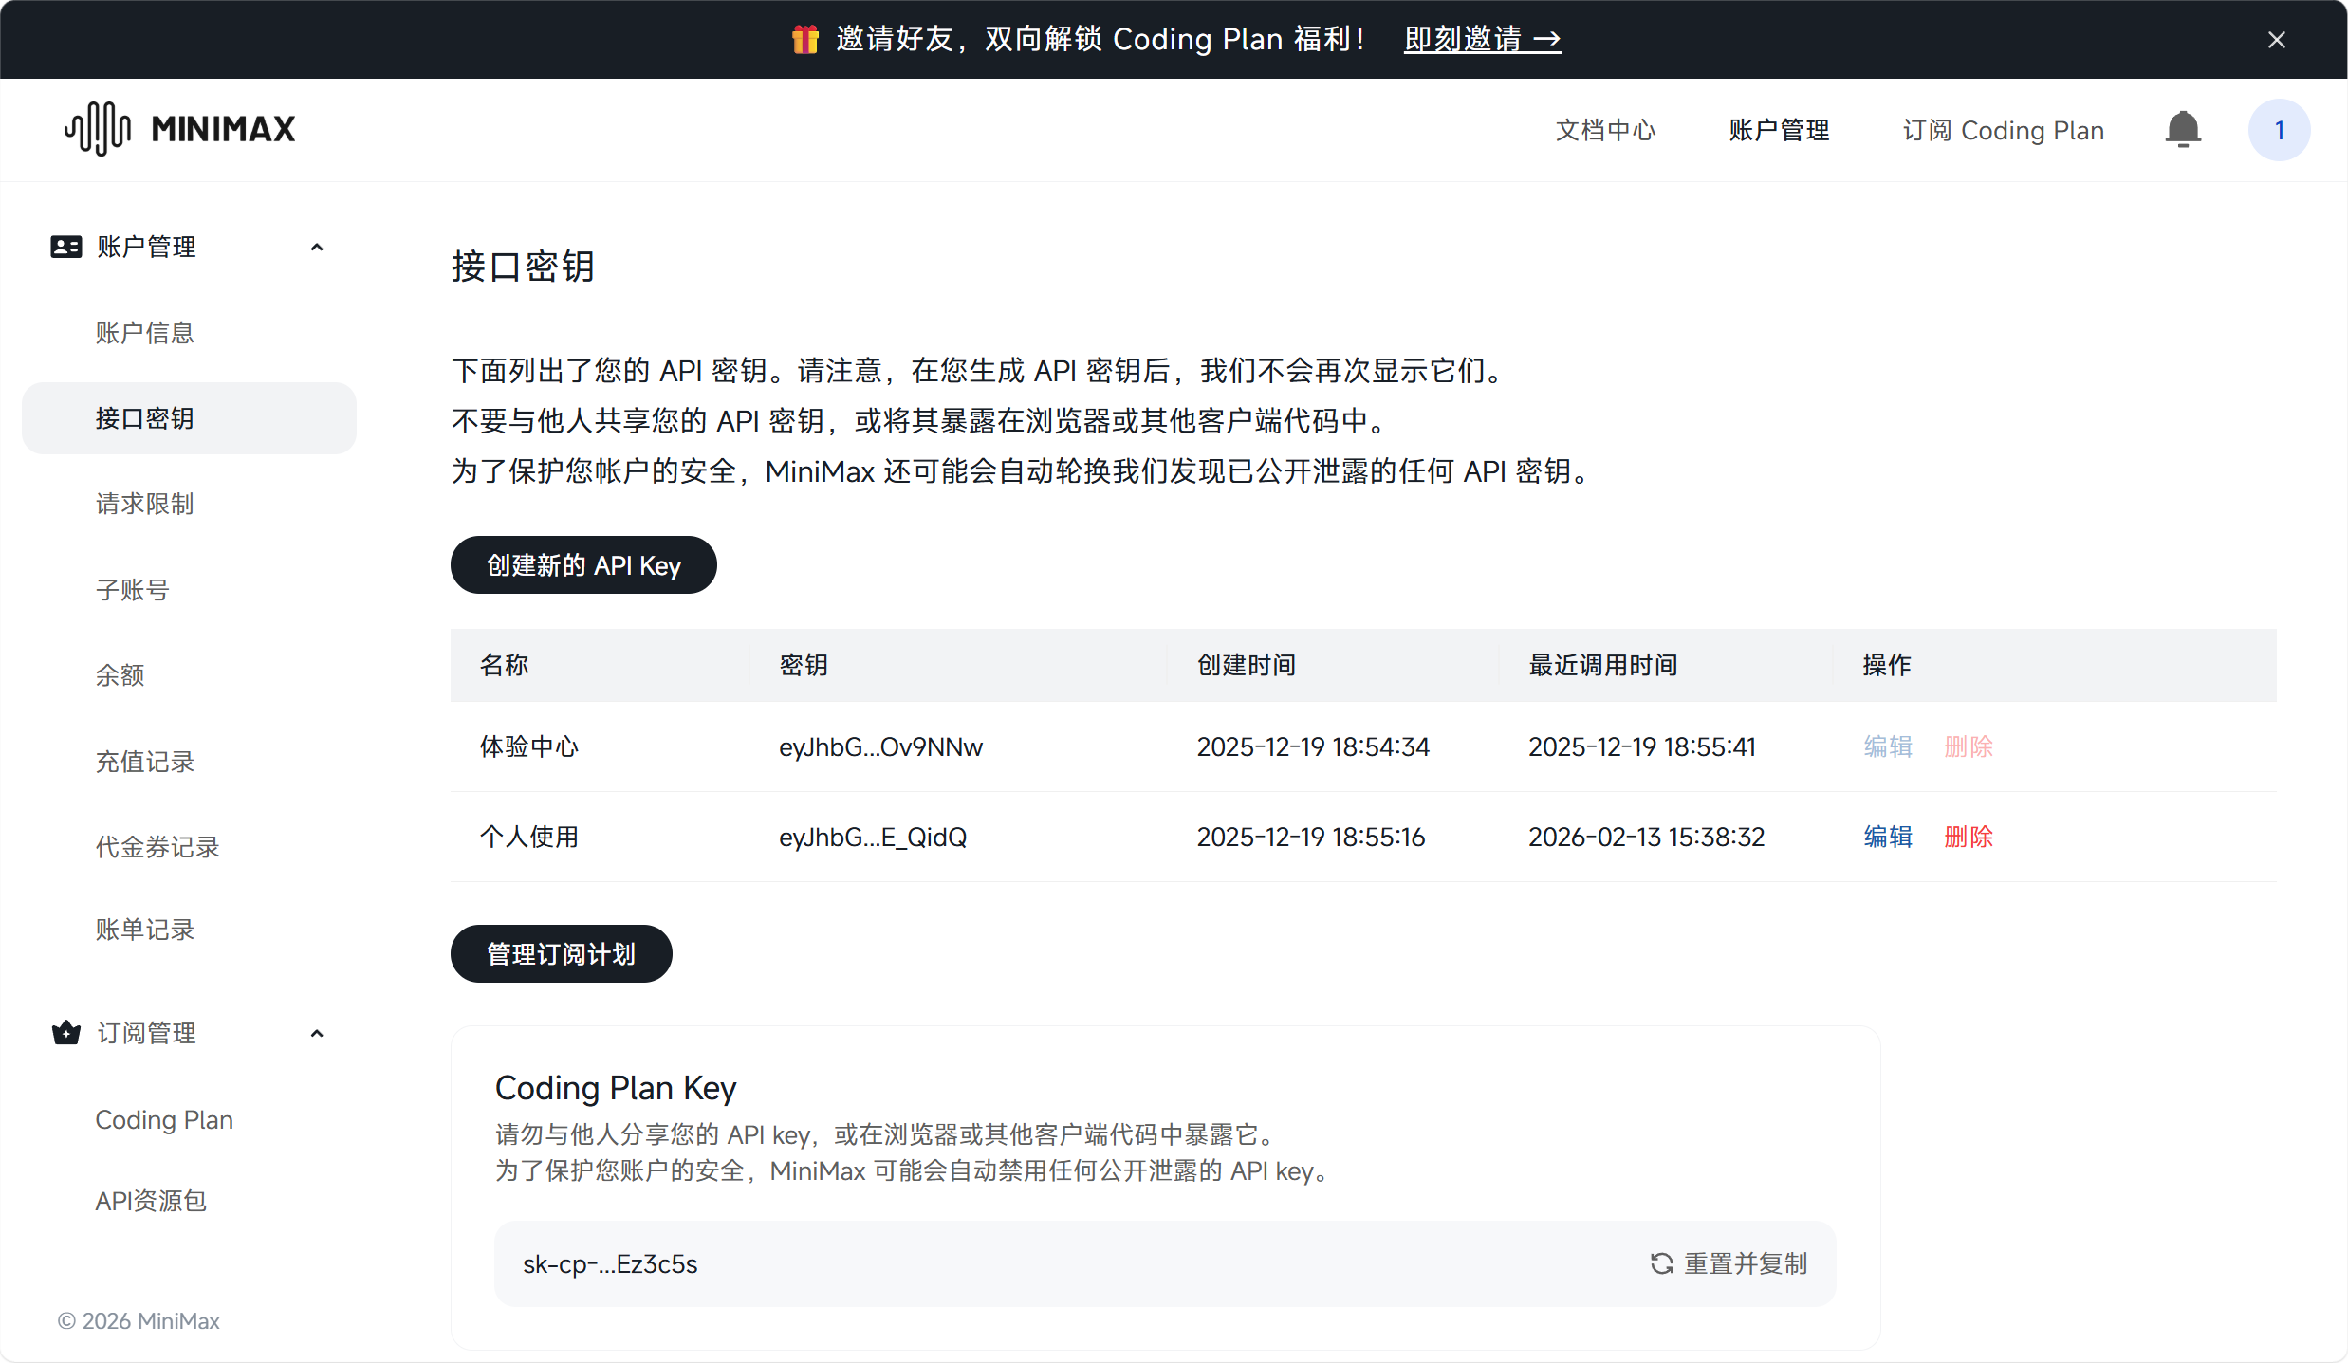Click the 订阅管理 crown icon
This screenshot has height=1363, width=2348.
tap(65, 1032)
